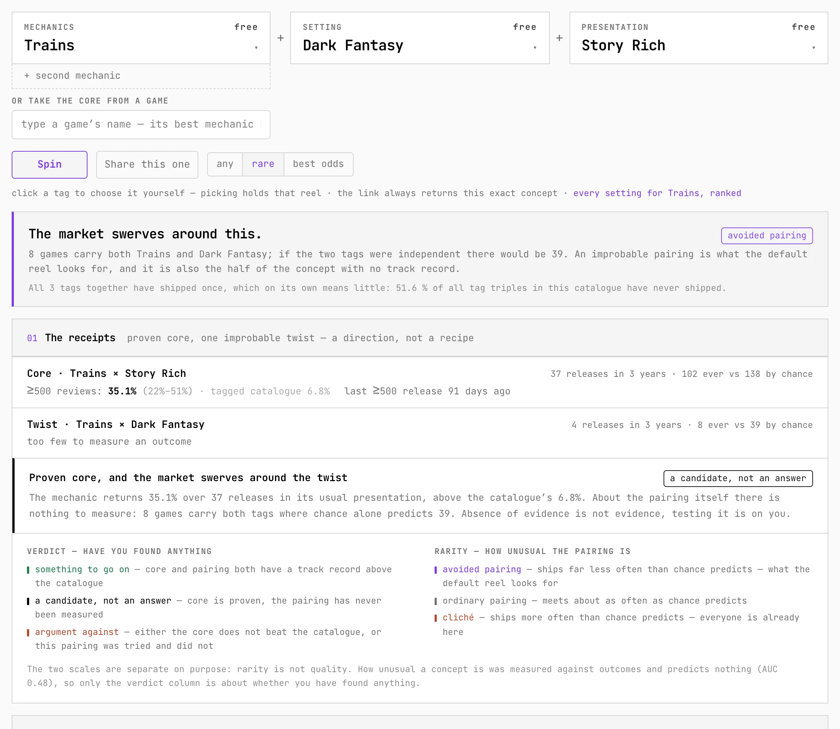Image resolution: width=840 pixels, height=729 pixels.
Task: Click the 'avoided pairing' entry in Rarity legend
Action: 482,569
